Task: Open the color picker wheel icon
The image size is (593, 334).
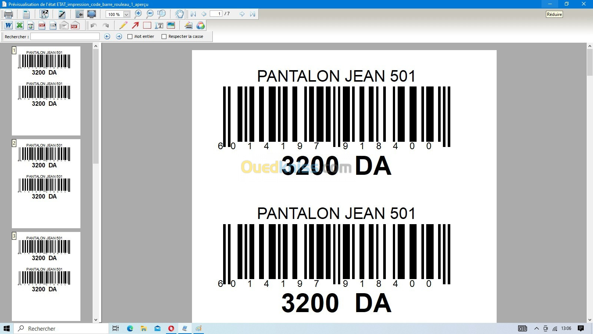Action: tap(201, 25)
